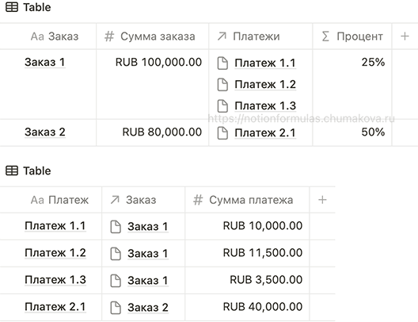This screenshot has width=418, height=322.
Task: Open Платеж 1.3 row title in payments table
Action: tap(55, 280)
